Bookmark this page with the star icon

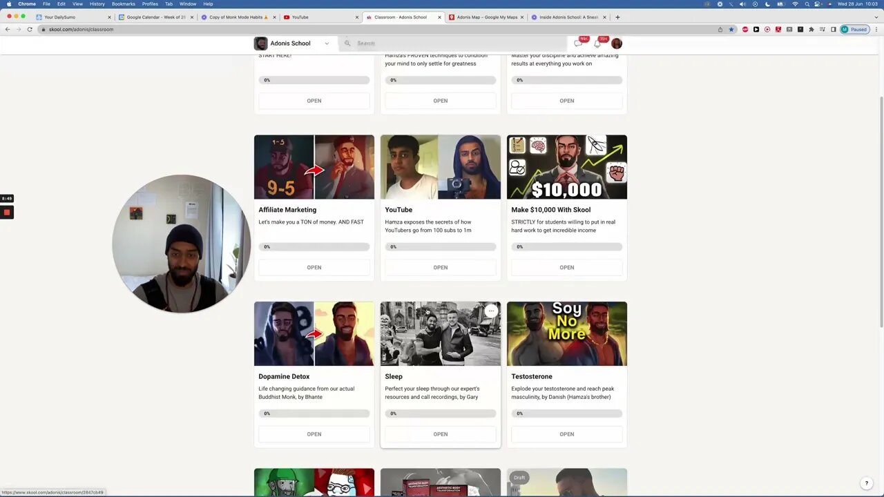(731, 30)
